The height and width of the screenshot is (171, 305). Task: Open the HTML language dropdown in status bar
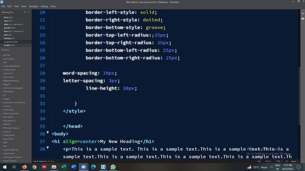point(279,161)
